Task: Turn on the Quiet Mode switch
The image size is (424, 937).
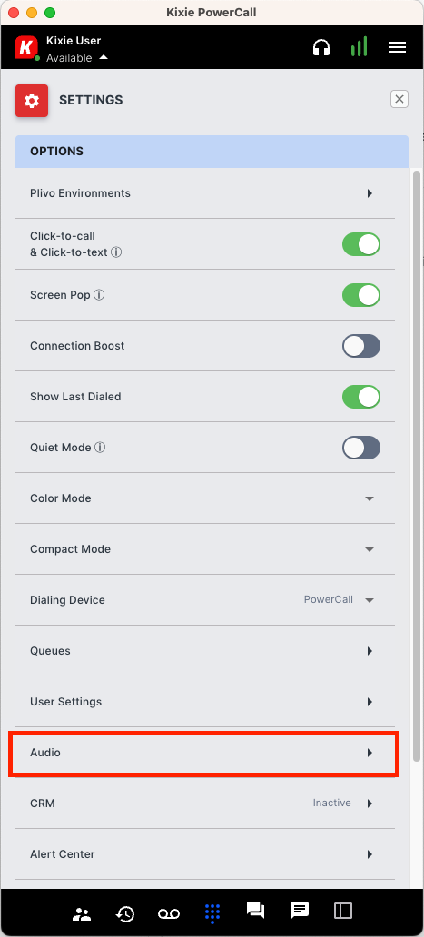Action: [x=361, y=448]
